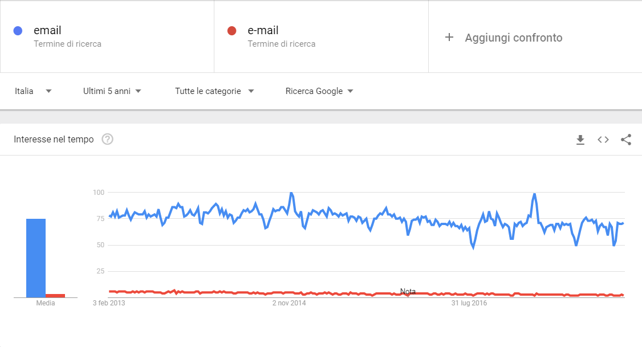Click the Nota marker on the chart

[x=408, y=291]
